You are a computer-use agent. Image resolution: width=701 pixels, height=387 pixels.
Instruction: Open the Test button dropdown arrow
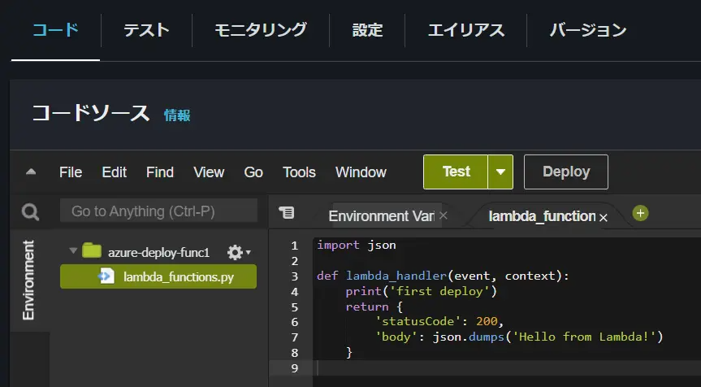coord(500,172)
